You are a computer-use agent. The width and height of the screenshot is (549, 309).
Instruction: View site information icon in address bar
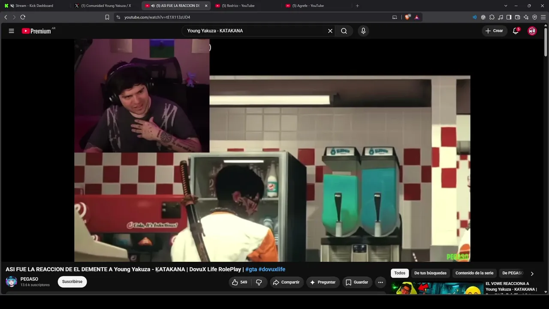118,17
